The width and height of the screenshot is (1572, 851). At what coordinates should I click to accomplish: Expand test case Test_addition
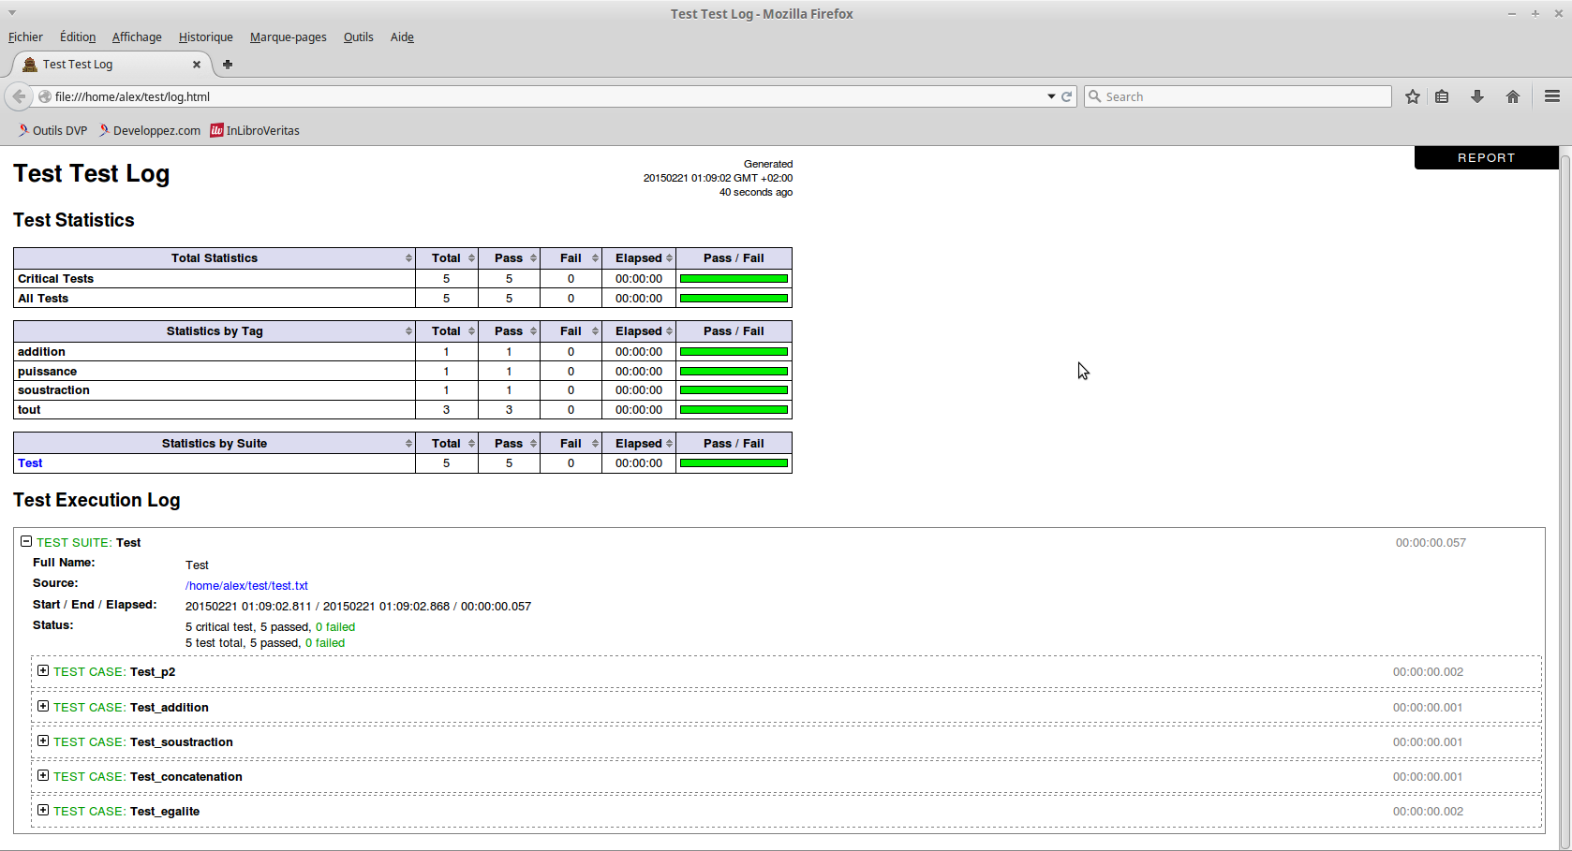click(43, 707)
